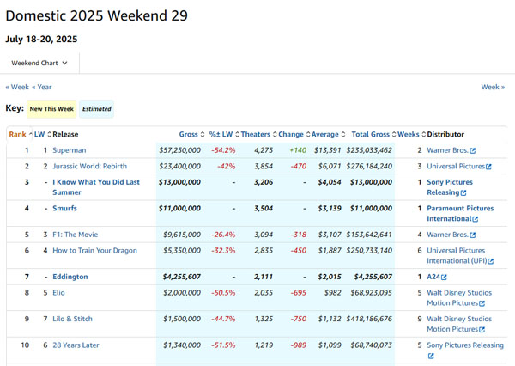
Task: Select F1 percent change -26.4%
Action: [223, 235]
